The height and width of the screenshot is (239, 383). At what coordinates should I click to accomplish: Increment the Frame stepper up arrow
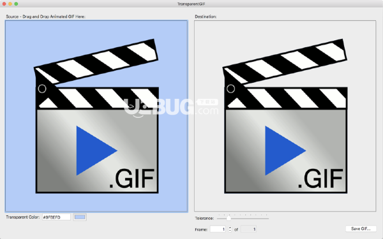tap(230, 228)
